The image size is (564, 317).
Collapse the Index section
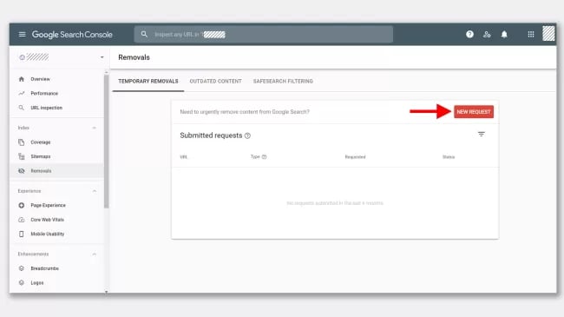point(95,128)
